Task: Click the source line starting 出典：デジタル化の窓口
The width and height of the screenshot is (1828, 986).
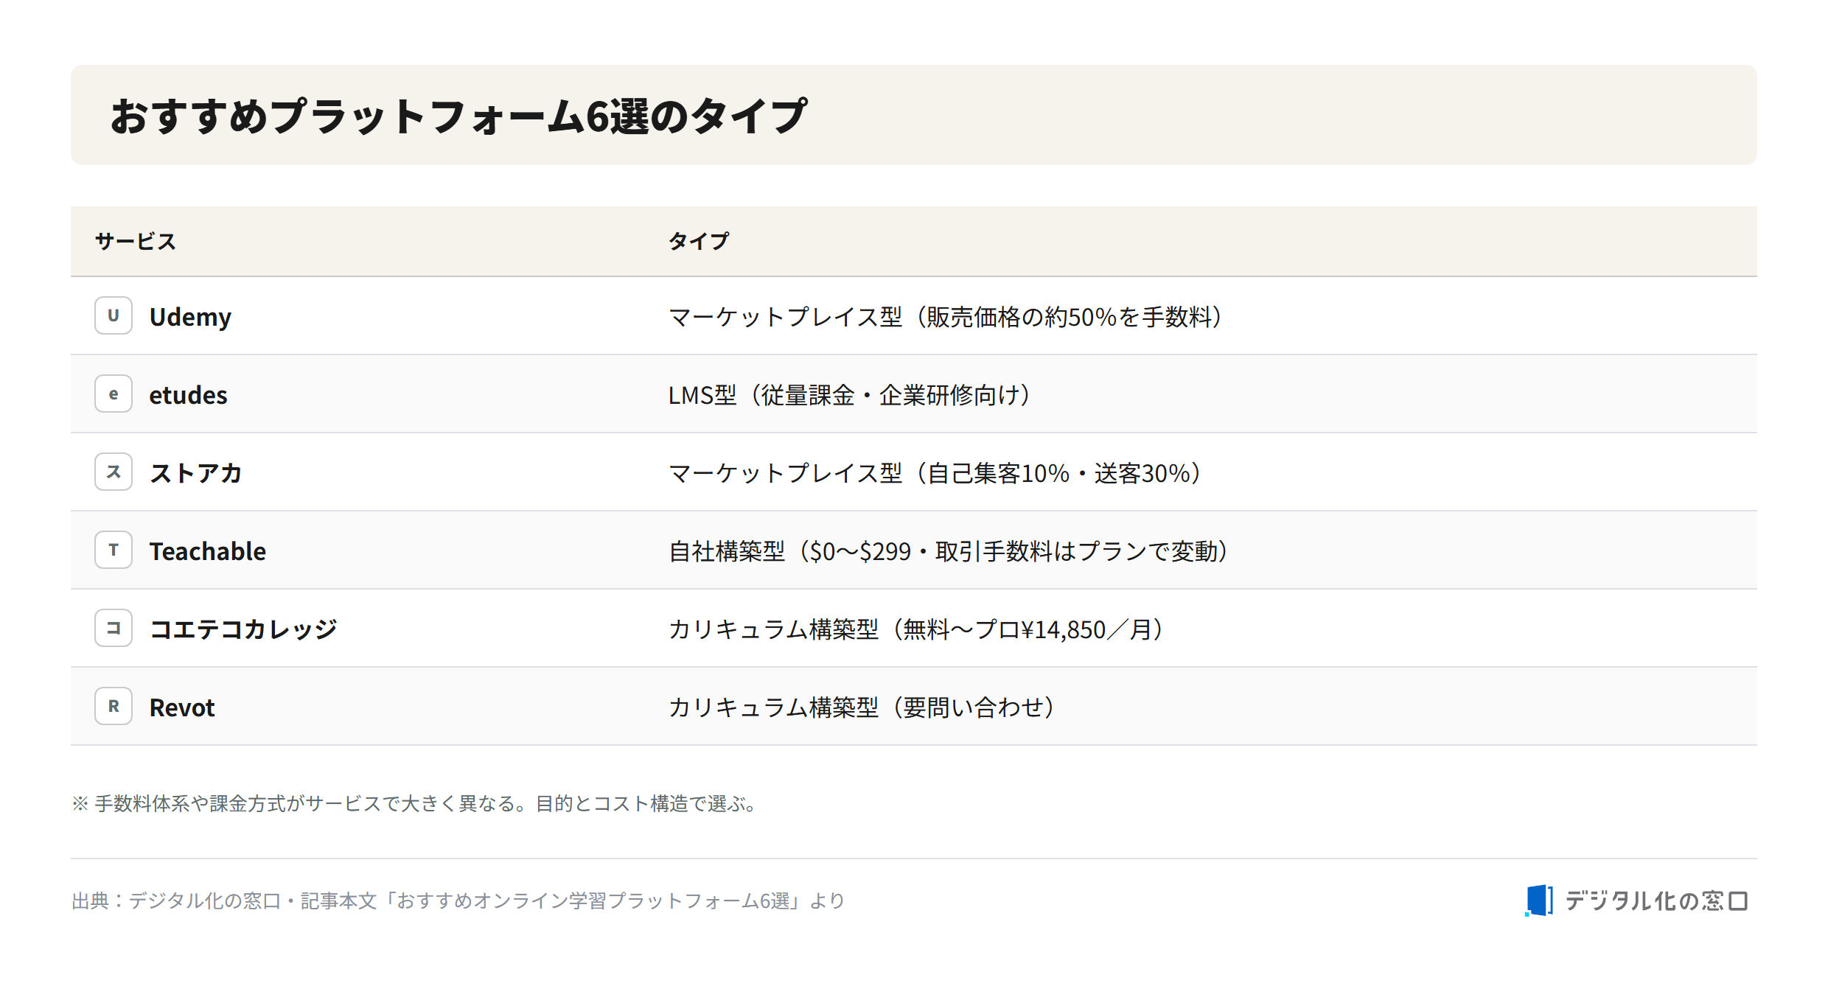Action: (x=458, y=901)
